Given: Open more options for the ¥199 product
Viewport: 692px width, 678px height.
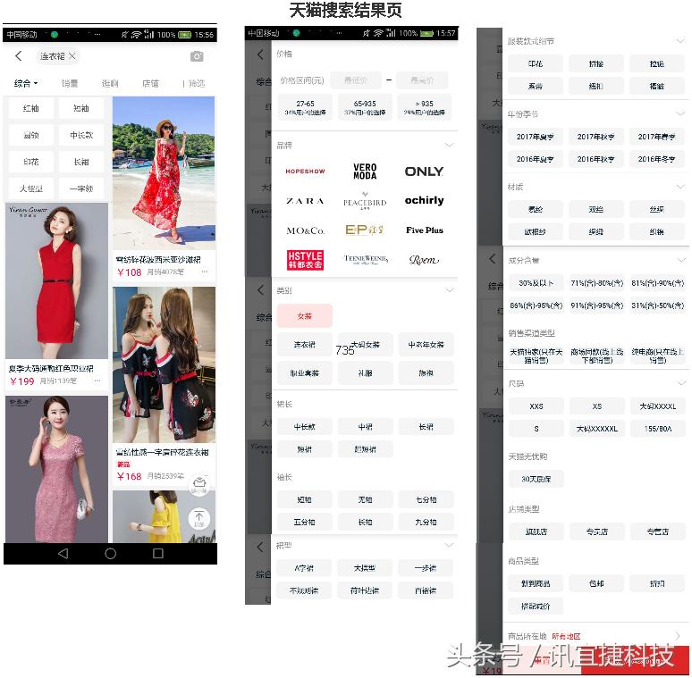Looking at the screenshot, I should [x=97, y=381].
